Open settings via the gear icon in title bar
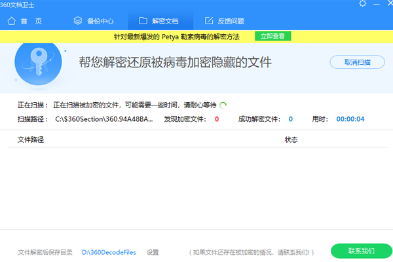 click(x=362, y=5)
